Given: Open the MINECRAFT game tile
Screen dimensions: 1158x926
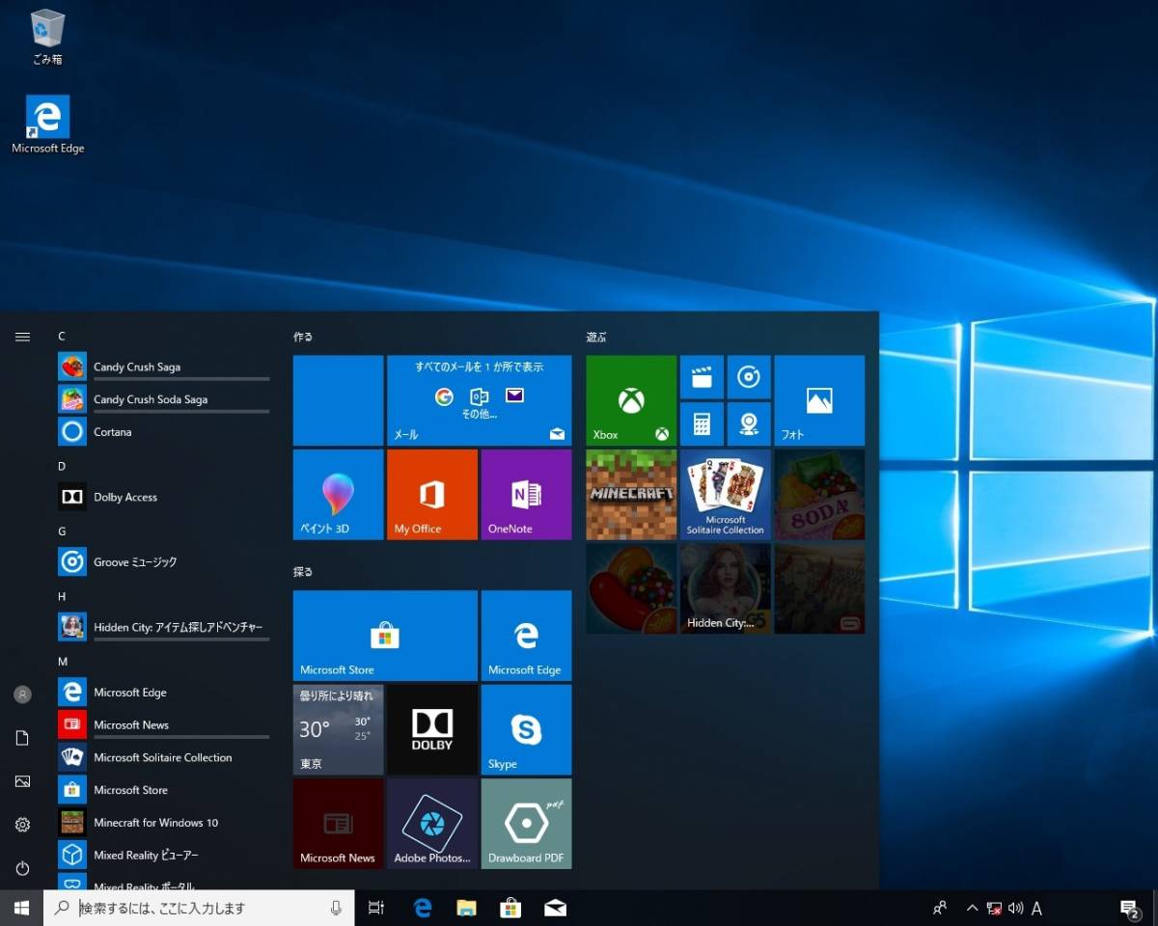Looking at the screenshot, I should coord(631,495).
